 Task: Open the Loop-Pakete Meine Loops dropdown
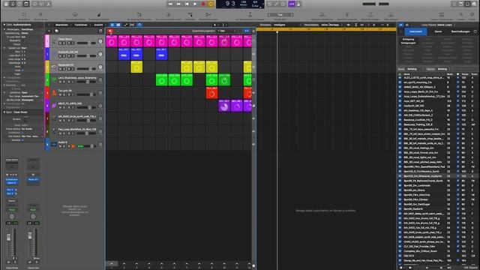click(x=437, y=25)
